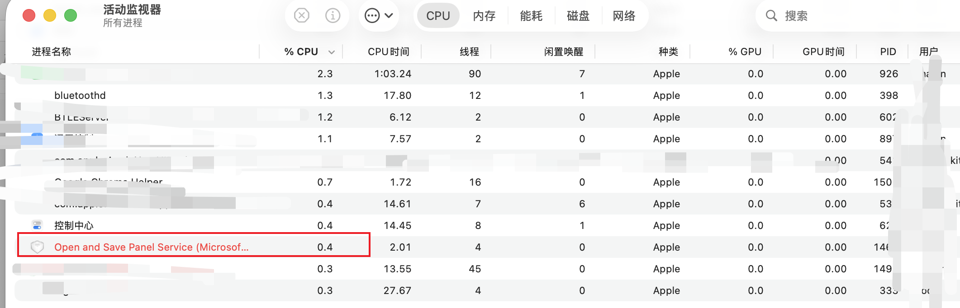Screen dimensions: 960x308
Task: Click the stop process X icon
Action: click(x=301, y=16)
